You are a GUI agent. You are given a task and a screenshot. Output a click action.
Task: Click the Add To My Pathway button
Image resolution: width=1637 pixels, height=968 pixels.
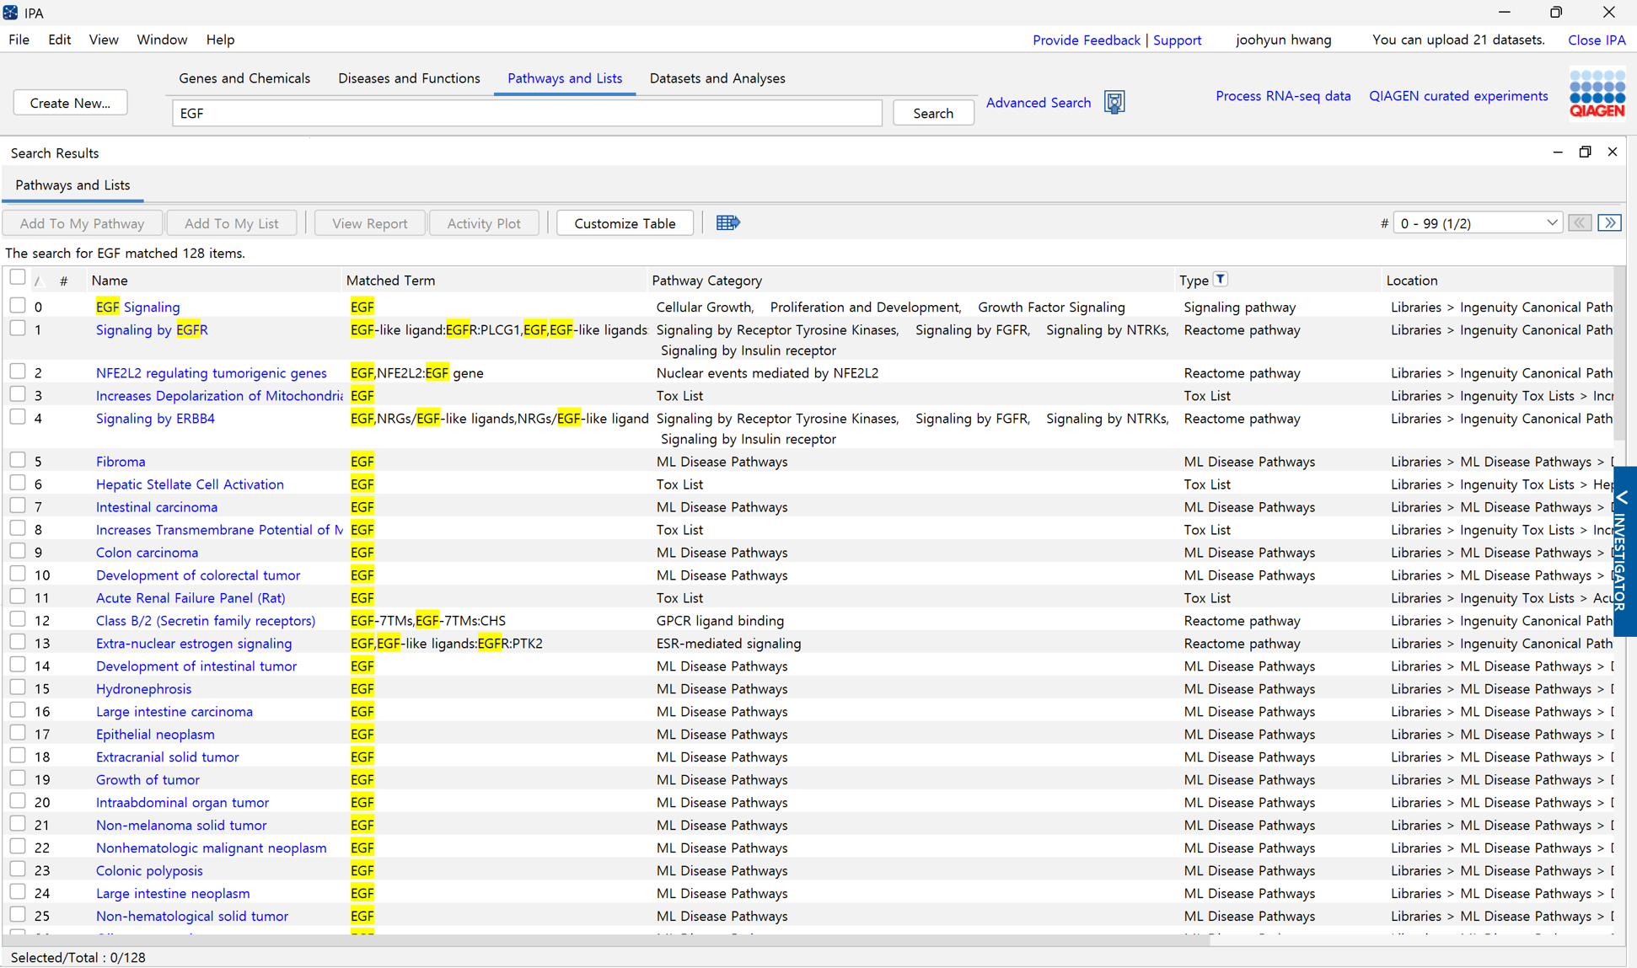point(82,223)
